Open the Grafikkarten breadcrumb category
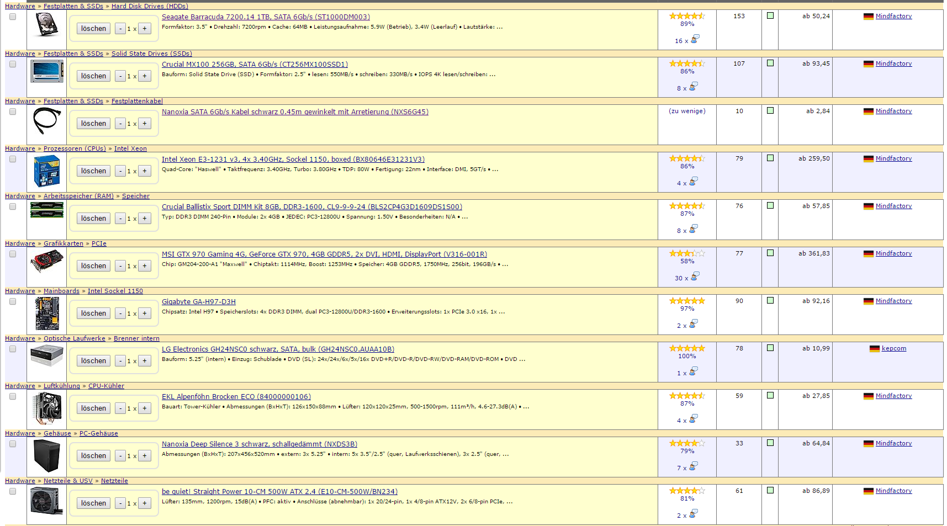This screenshot has height=526, width=947. point(64,243)
